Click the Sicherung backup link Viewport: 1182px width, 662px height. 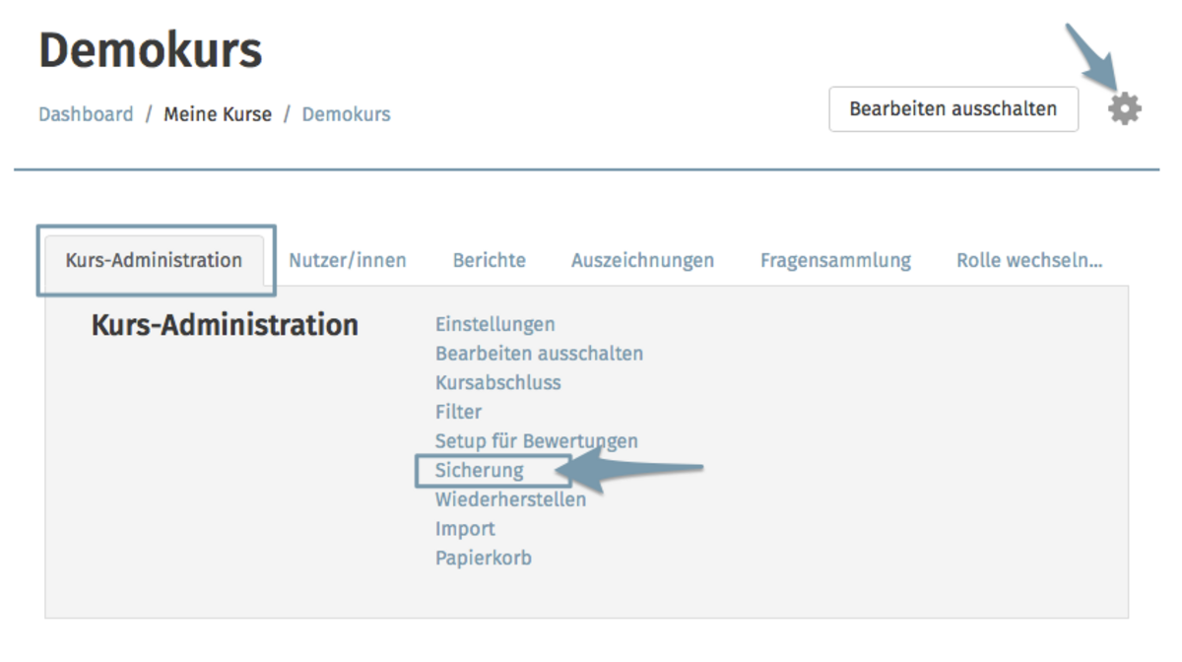pyautogui.click(x=480, y=471)
